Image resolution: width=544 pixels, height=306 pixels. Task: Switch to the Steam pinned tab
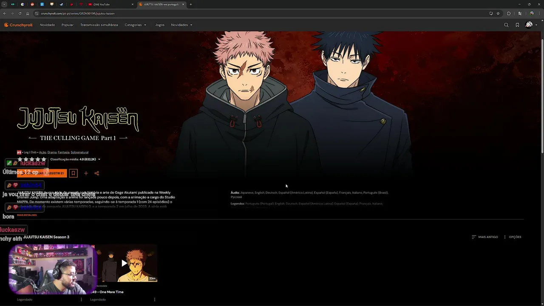61,4
